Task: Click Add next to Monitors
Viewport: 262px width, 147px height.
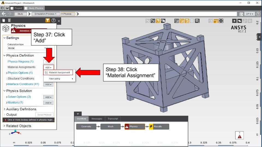Action: (48, 103)
